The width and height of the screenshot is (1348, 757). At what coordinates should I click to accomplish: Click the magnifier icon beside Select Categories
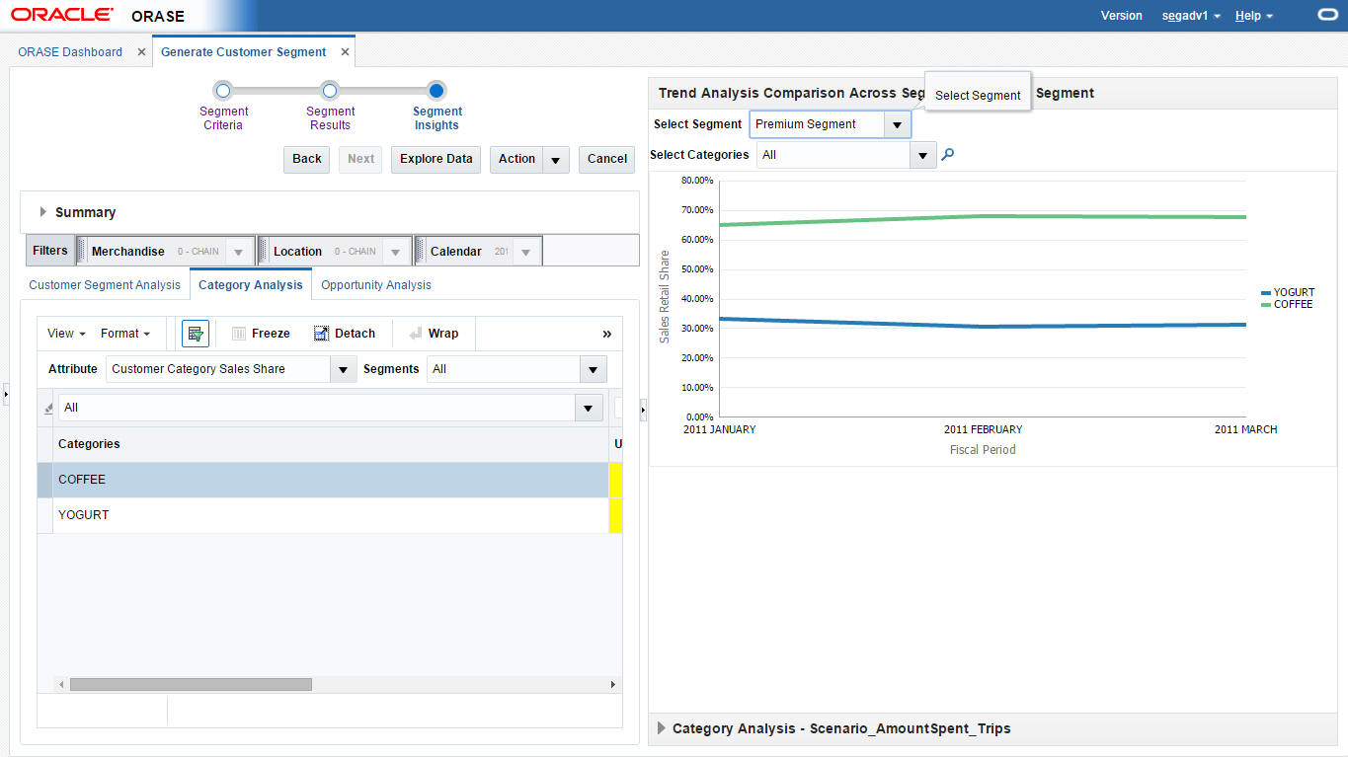click(948, 155)
